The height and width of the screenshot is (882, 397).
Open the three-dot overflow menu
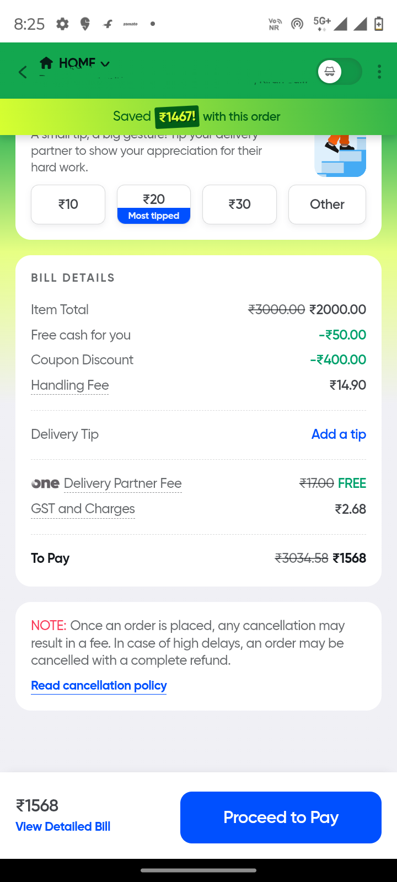[379, 72]
